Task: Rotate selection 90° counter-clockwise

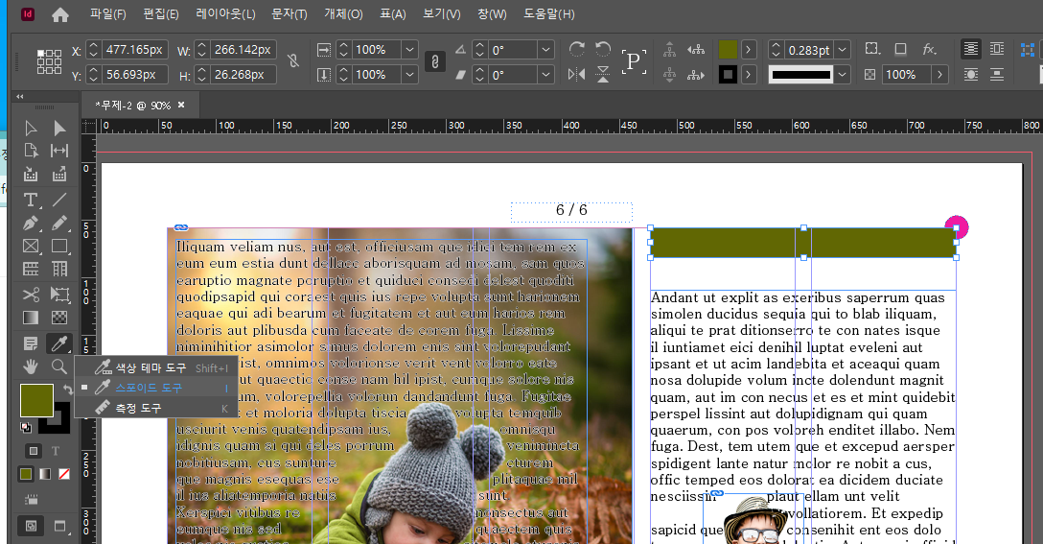Action: coord(603,49)
